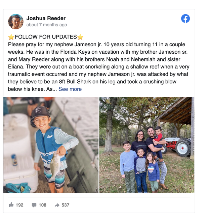Click the 192 likes count

(x=19, y=205)
